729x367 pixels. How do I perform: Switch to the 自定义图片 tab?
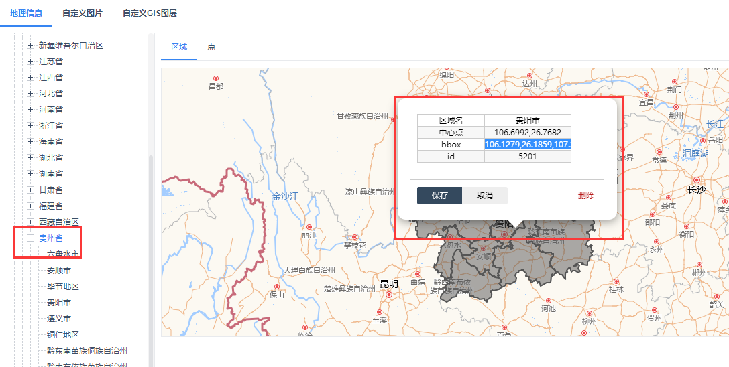pyautogui.click(x=82, y=13)
